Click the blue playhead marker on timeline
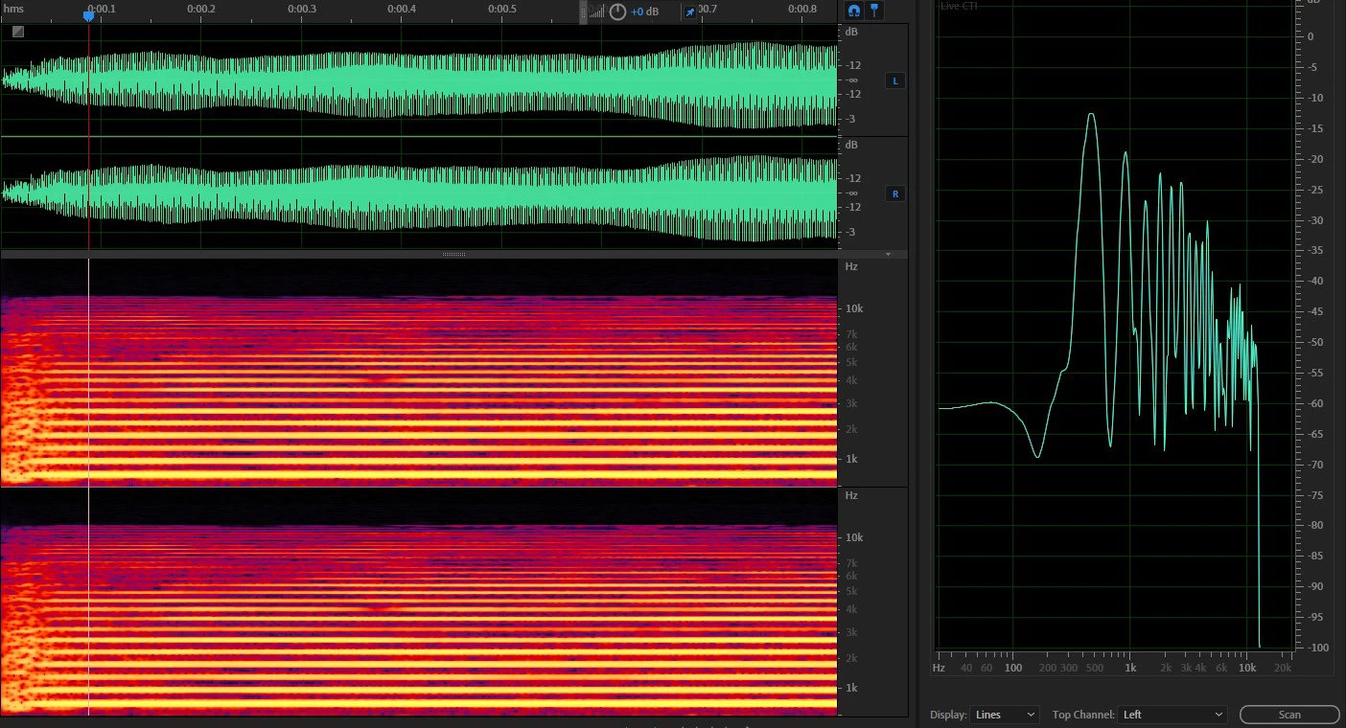This screenshot has height=728, width=1346. click(x=89, y=15)
